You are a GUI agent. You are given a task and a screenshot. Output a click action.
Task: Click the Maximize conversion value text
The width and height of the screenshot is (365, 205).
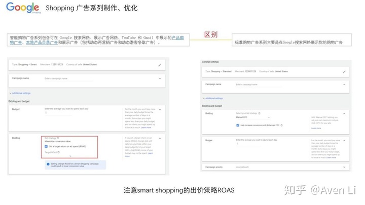(57, 142)
